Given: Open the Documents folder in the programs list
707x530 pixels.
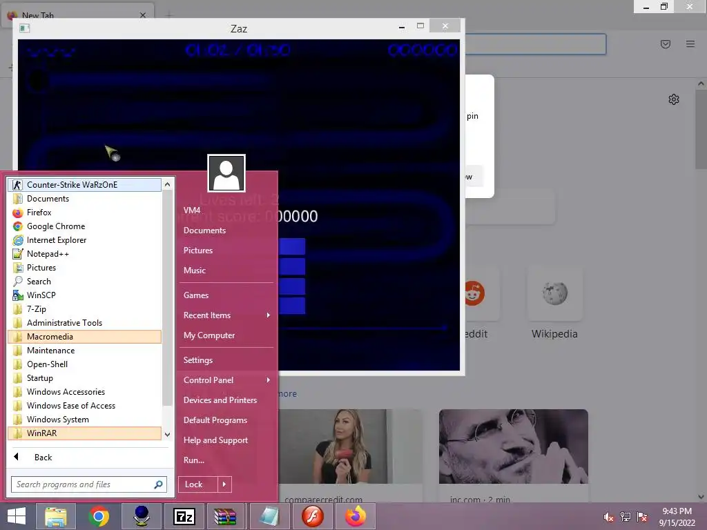Looking at the screenshot, I should point(84,199).
